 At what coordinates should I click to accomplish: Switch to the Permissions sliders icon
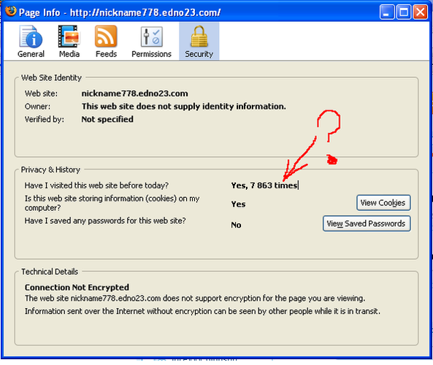click(151, 36)
